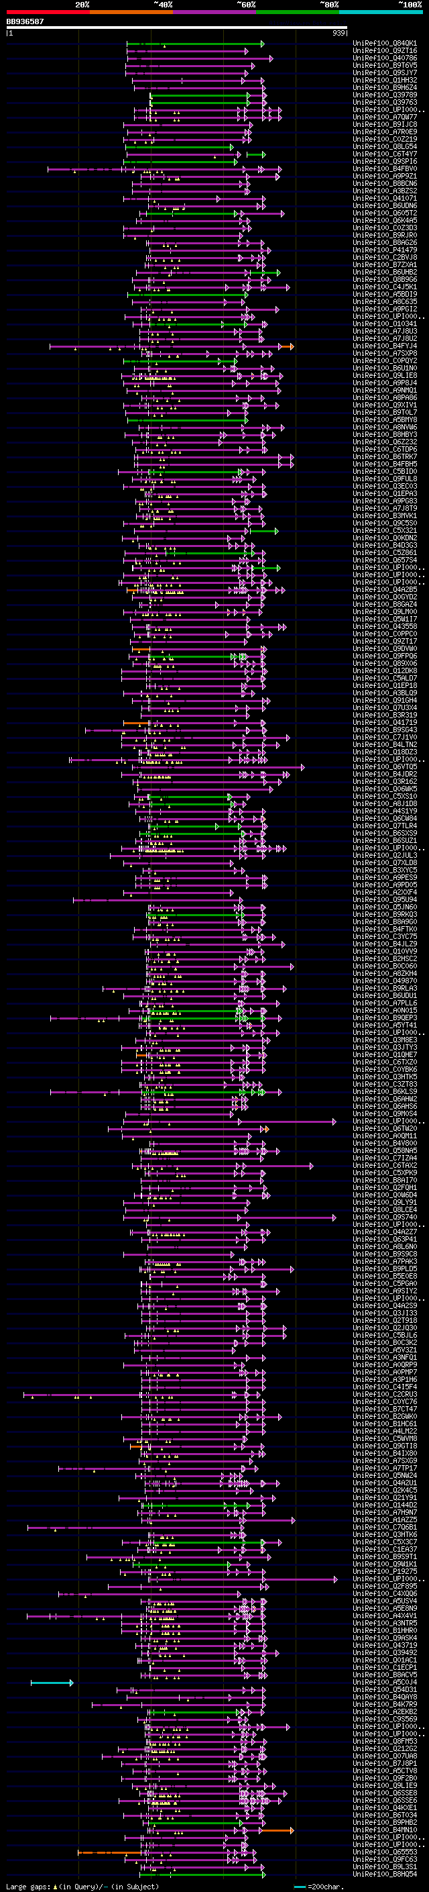This screenshot has height=1892, width=429.
Task: Select hit label UniRef100_Q4A2U1
Action: tap(385, 1483)
